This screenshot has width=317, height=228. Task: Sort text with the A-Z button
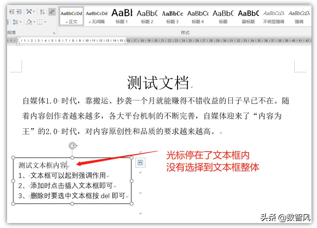point(42,12)
